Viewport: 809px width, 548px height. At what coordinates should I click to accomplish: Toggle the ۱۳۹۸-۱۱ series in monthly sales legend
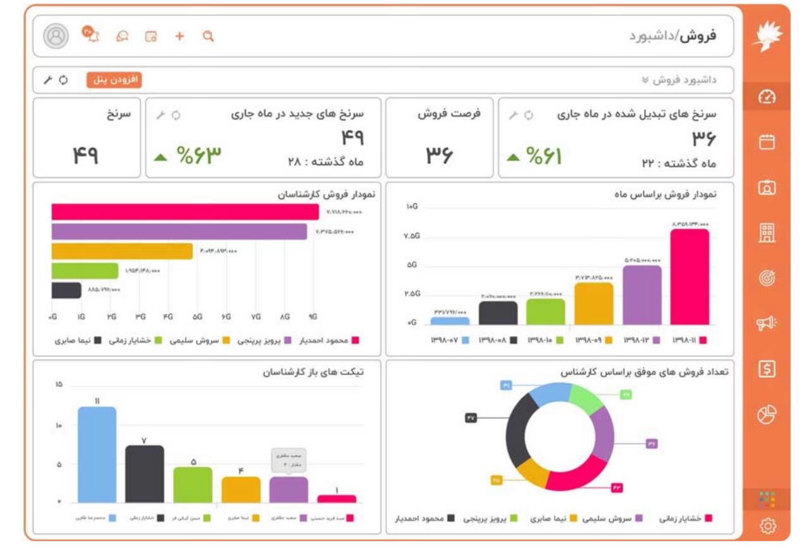coord(691,340)
